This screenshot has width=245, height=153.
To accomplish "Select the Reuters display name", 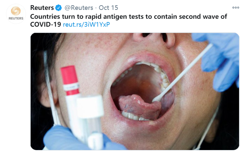I will 42,8.
